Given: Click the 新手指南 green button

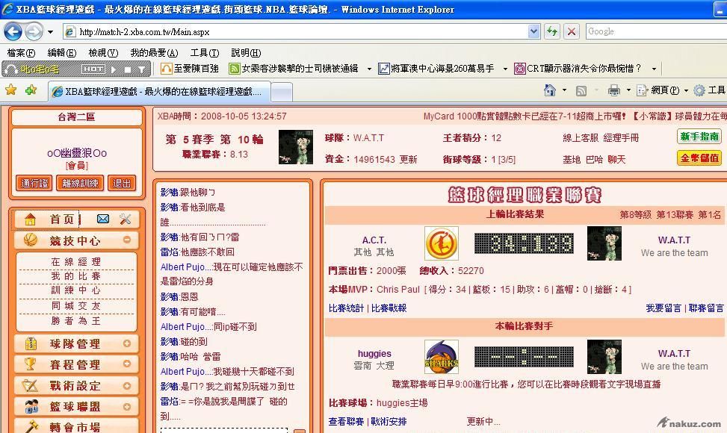Looking at the screenshot, I should (699, 136).
